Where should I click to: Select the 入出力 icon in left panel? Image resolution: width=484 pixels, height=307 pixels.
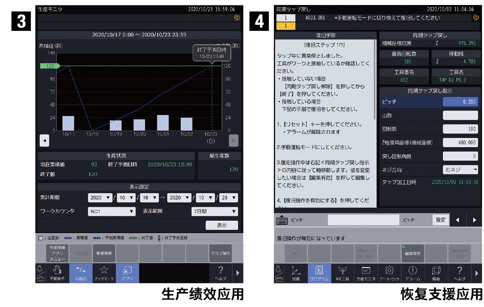coord(81,273)
